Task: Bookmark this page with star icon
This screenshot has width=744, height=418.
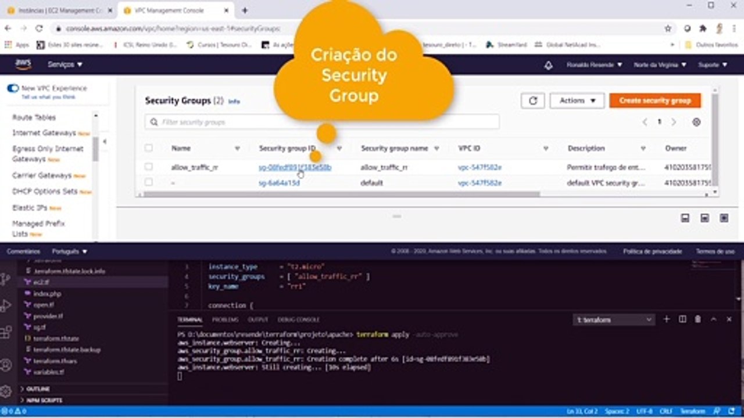Action: point(668,28)
